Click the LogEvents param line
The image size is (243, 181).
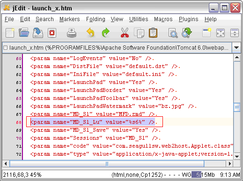pos(92,59)
